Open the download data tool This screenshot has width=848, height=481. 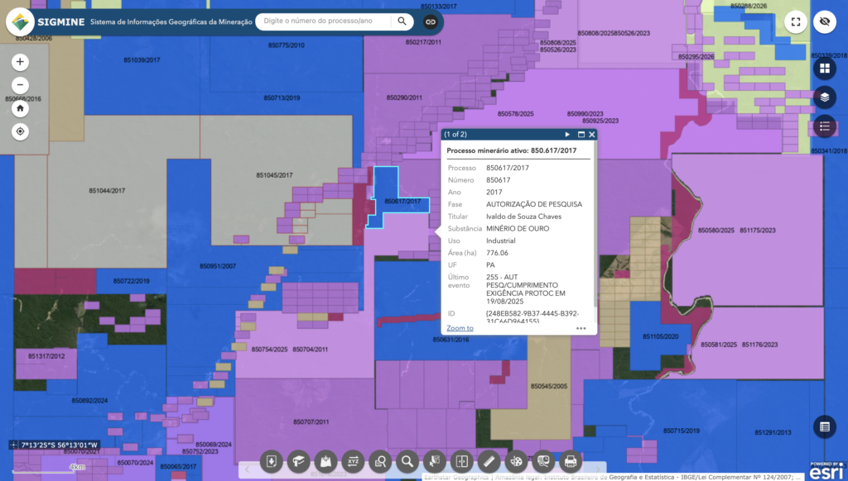pyautogui.click(x=272, y=461)
